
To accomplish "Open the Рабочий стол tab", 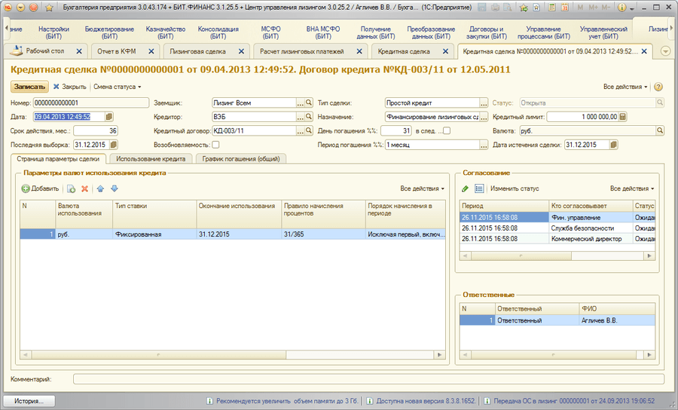I will tap(45, 51).
